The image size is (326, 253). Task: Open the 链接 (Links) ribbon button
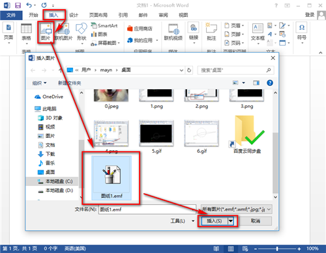pyautogui.click(x=194, y=33)
